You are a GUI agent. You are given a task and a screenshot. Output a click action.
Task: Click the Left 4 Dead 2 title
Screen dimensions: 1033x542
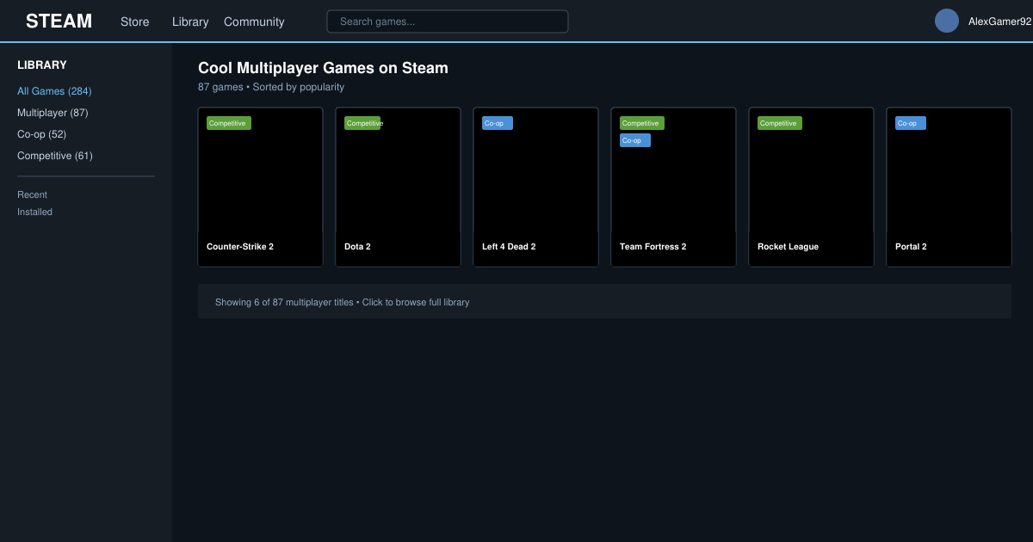(509, 247)
